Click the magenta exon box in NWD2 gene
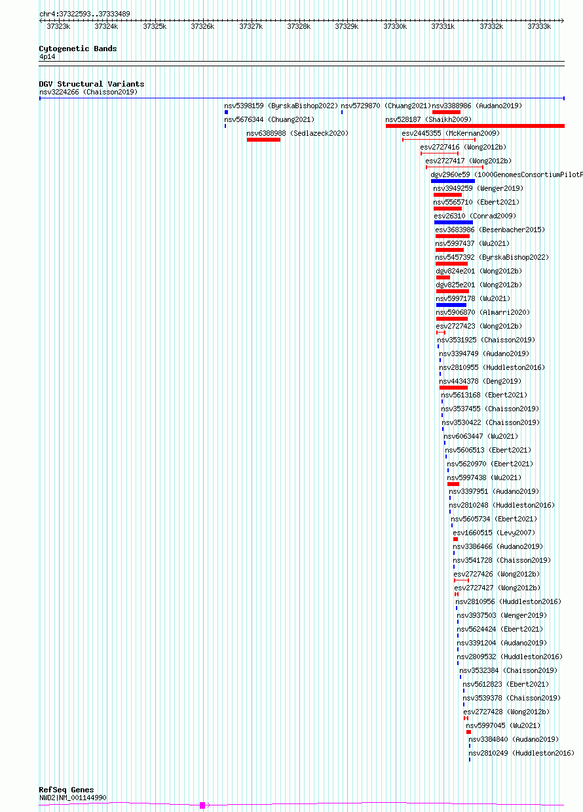 pyautogui.click(x=202, y=805)
